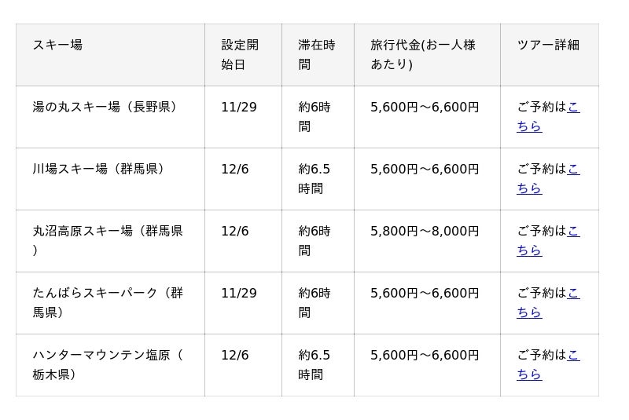Screen dimensions: 629x420
Task: Click the こちら link for たんばらスキーパーク
Action: pos(528,312)
